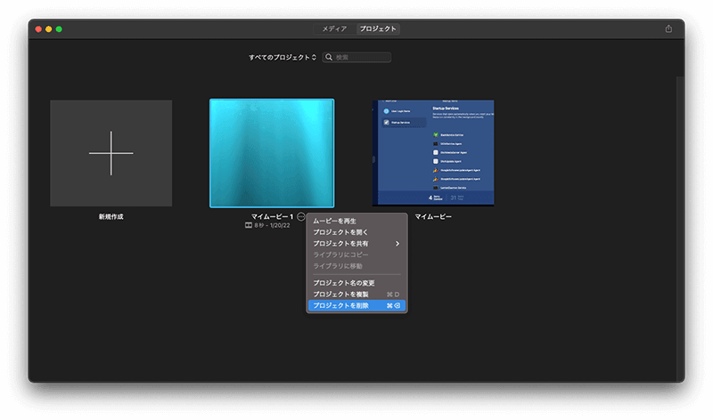Select the cyan マイムービー 1 thumbnail
The height and width of the screenshot is (420, 713).
pos(272,153)
